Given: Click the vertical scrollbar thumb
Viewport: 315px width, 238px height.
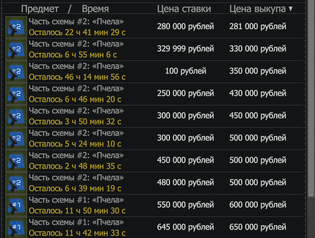Looking at the screenshot, I should (311, 98).
